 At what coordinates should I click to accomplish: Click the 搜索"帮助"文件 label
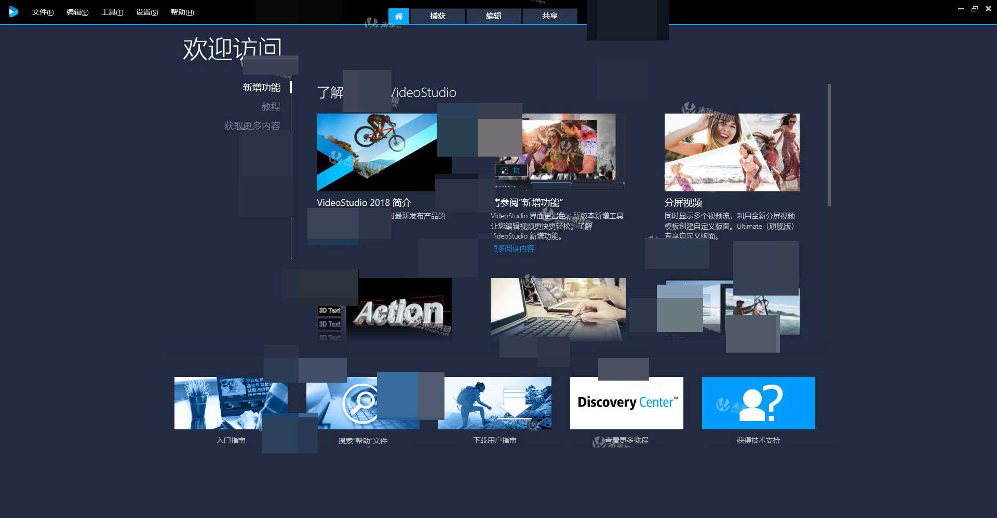click(363, 441)
